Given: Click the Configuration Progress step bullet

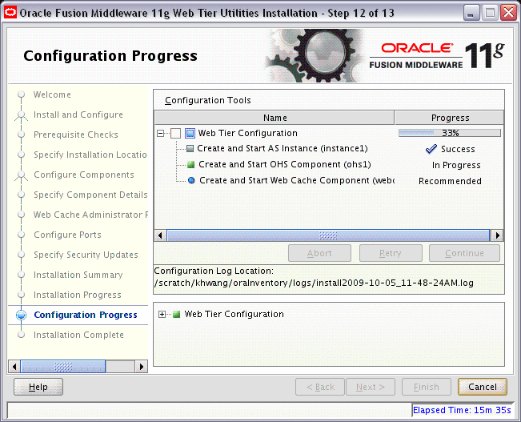Looking at the screenshot, I should coord(22,315).
